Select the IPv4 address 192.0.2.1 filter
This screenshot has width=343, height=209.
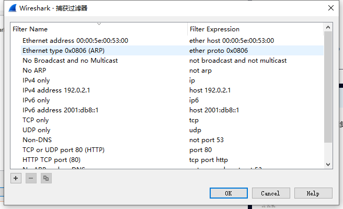56,90
